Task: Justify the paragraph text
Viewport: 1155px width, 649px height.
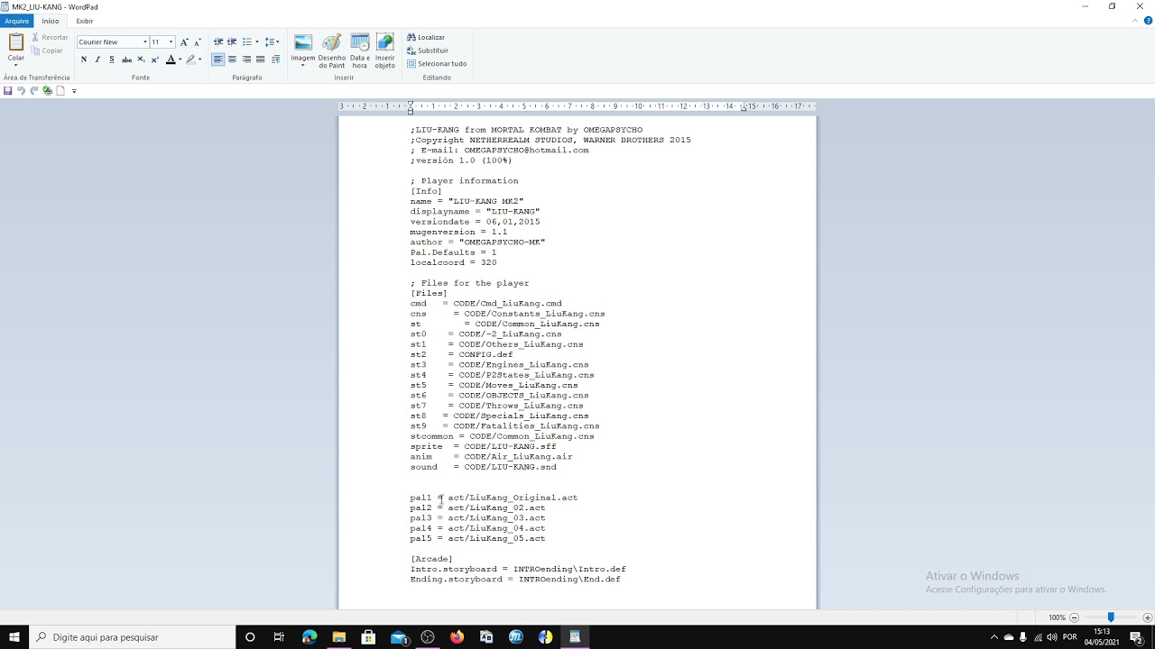Action: (261, 59)
